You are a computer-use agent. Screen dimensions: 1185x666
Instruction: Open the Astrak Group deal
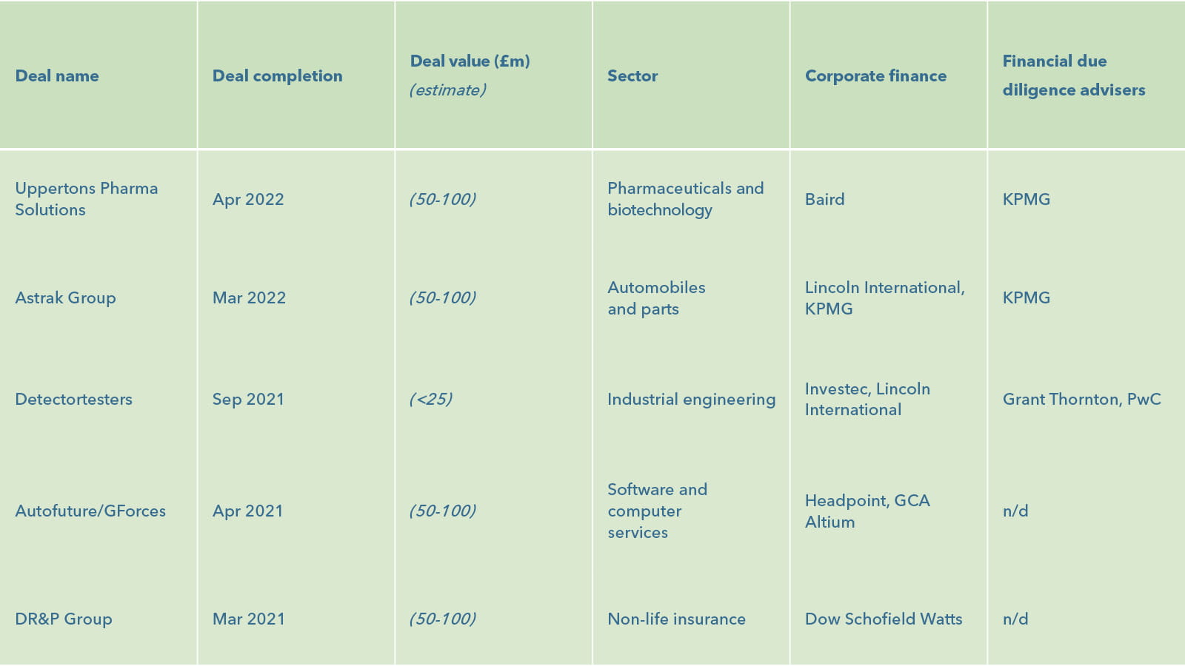[x=66, y=297]
